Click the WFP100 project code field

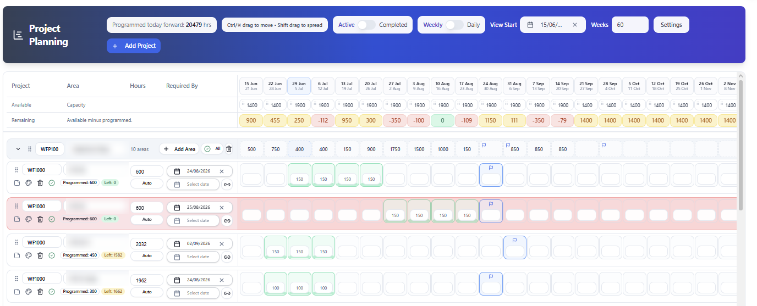tap(50, 149)
